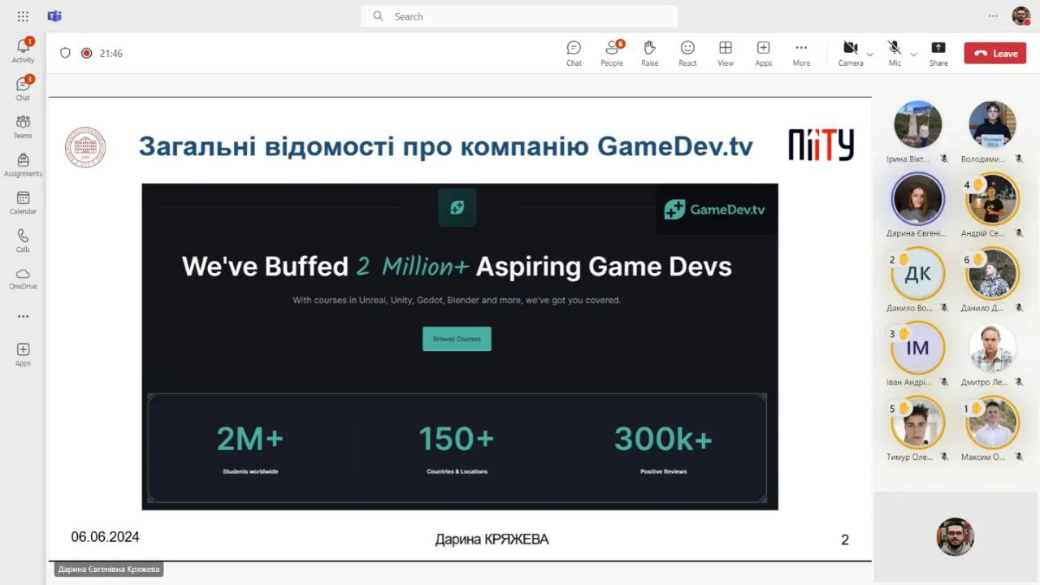Viewport: 1040px width, 585px height.
Task: Switch to Teams in the sidebar
Action: tap(23, 126)
